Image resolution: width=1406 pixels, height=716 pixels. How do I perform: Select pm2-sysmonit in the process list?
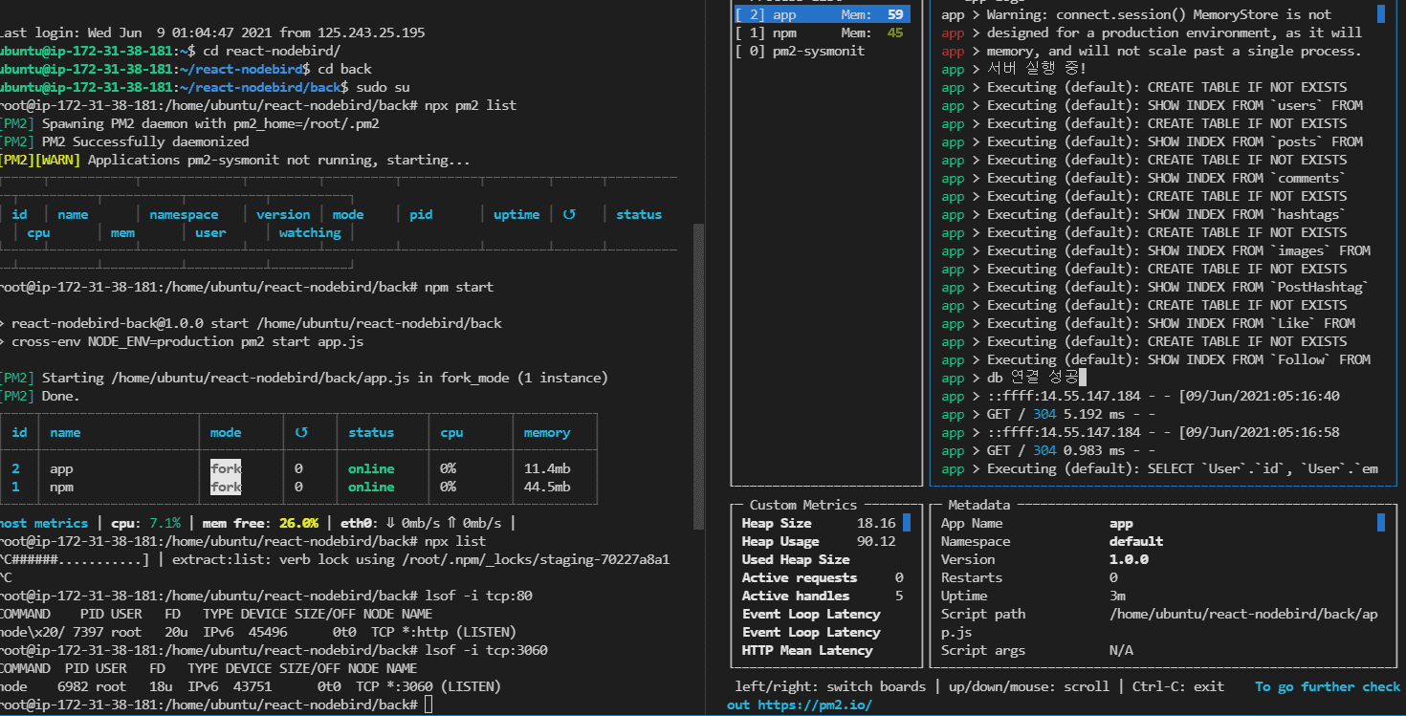pos(818,51)
